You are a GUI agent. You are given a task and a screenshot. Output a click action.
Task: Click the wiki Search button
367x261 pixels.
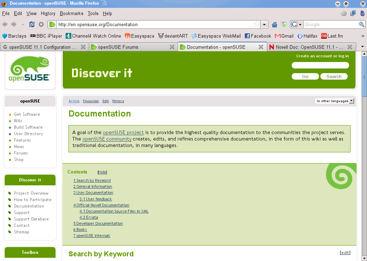pos(334,77)
